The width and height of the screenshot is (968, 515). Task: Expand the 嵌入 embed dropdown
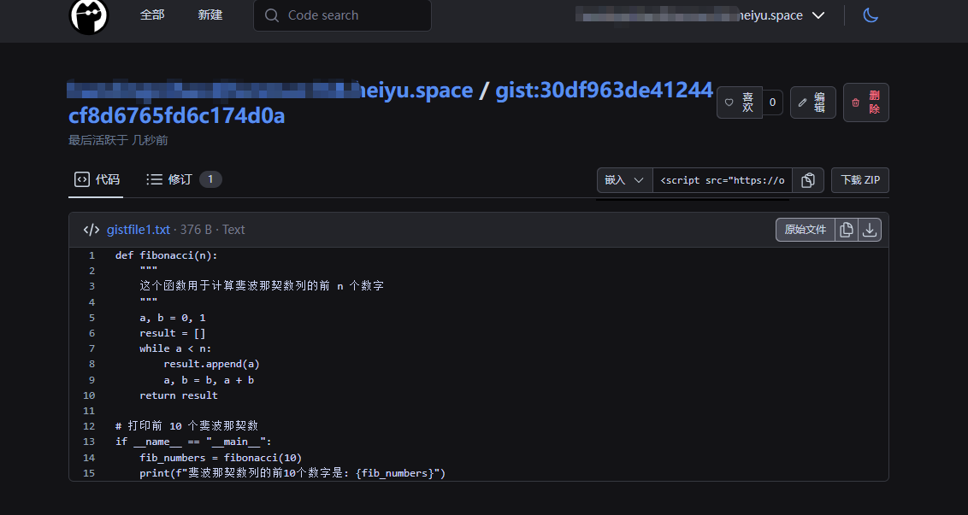click(x=624, y=180)
